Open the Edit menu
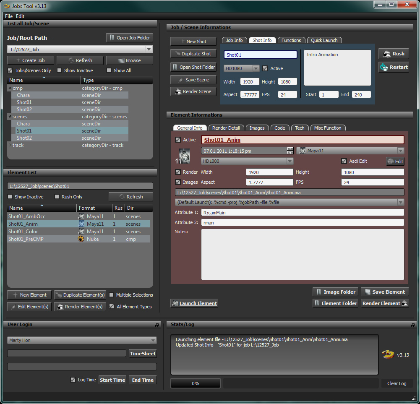This screenshot has width=420, height=404. pos(20,16)
